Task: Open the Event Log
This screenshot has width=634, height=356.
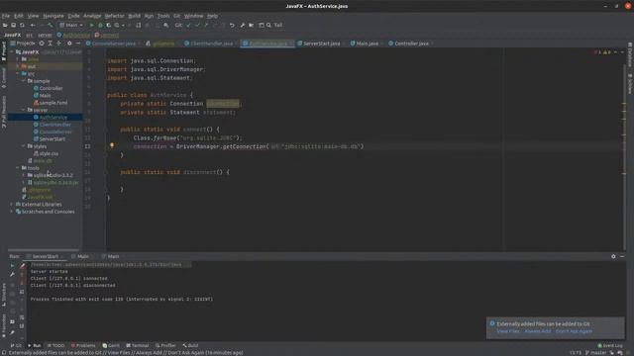Action: point(610,345)
